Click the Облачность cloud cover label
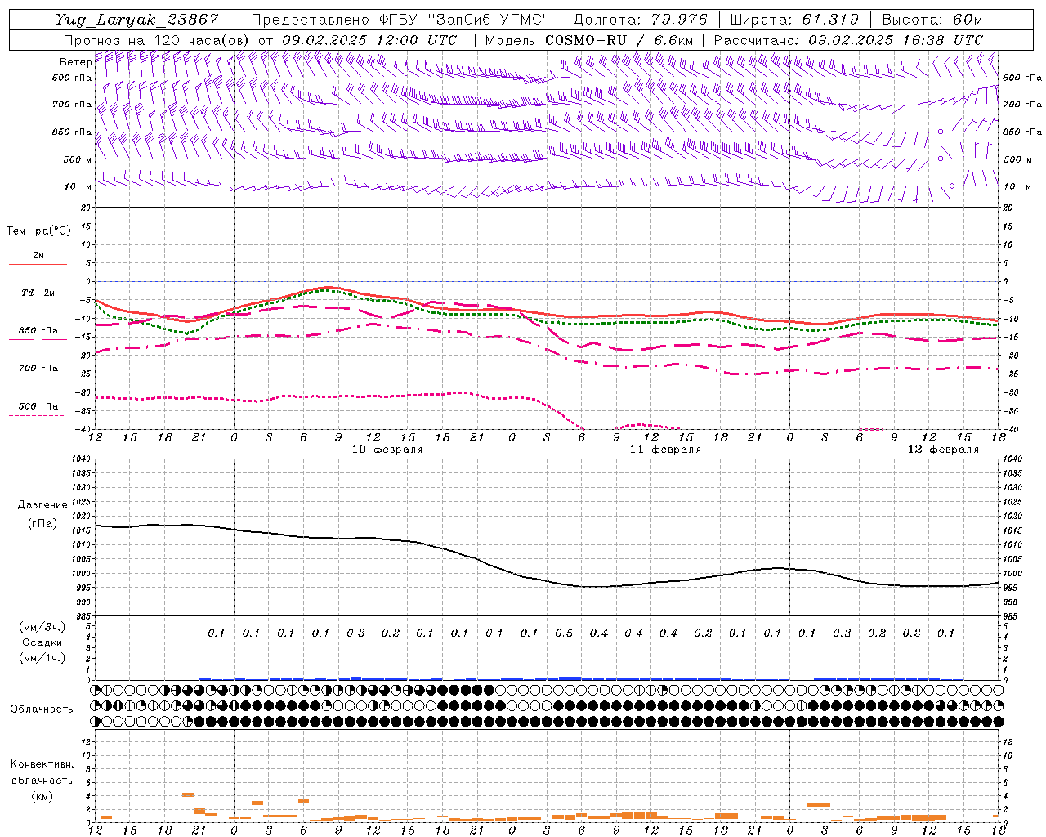This screenshot has width=1046, height=837. (x=42, y=709)
